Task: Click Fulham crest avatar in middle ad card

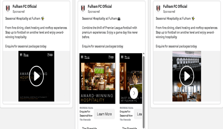Action: (x=83, y=9)
